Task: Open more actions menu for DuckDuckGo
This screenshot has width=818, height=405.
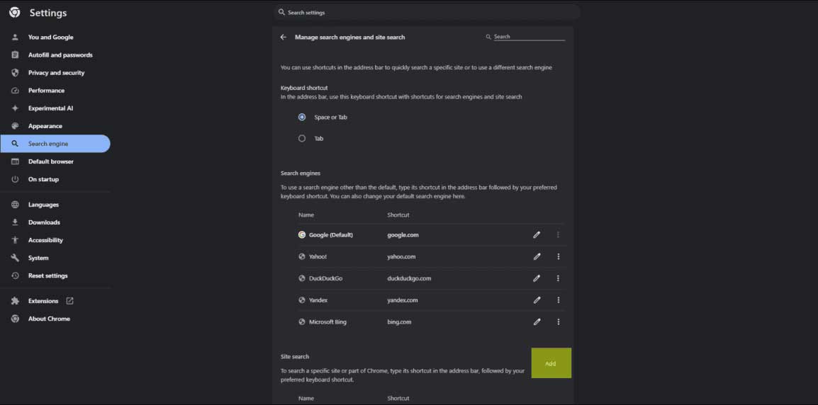Action: coord(559,278)
